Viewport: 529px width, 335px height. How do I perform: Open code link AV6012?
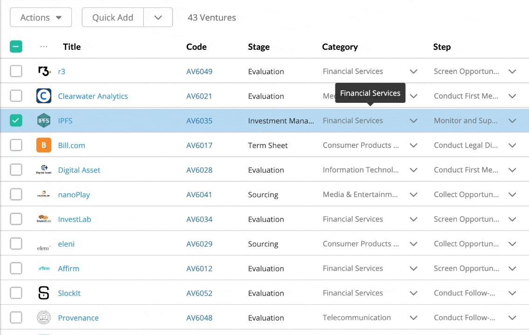tap(199, 268)
